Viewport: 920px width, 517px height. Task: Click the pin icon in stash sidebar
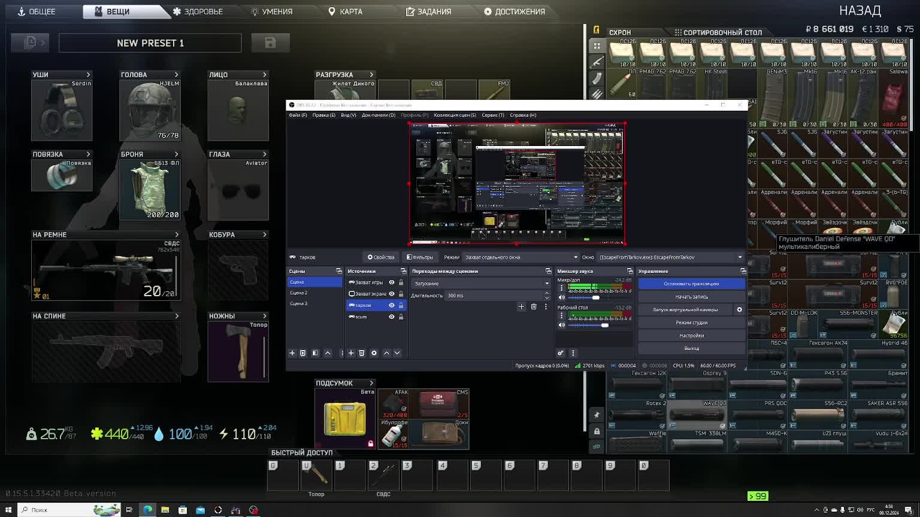coord(597,415)
